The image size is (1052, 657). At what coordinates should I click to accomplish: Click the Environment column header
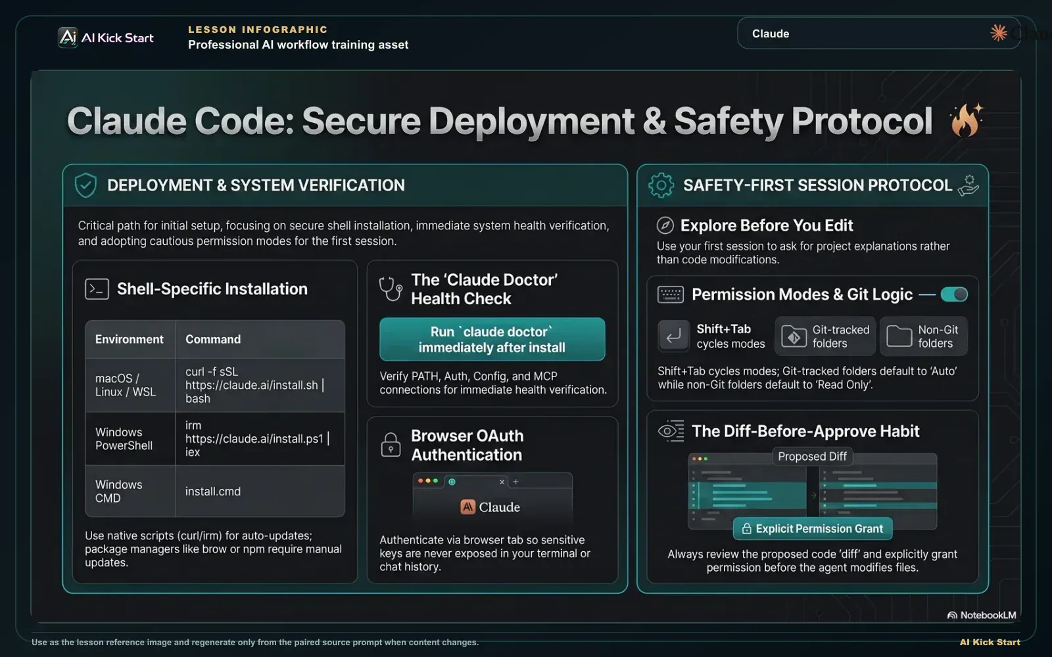(x=130, y=340)
